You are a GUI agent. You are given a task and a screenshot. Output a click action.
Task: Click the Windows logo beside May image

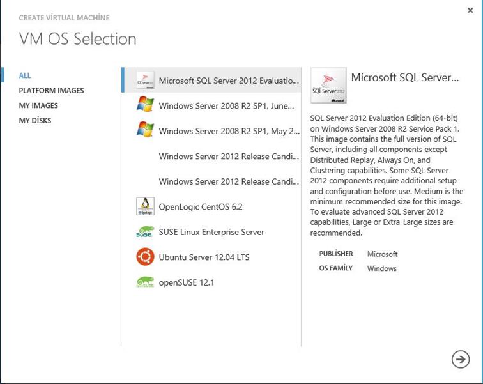pyautogui.click(x=145, y=129)
